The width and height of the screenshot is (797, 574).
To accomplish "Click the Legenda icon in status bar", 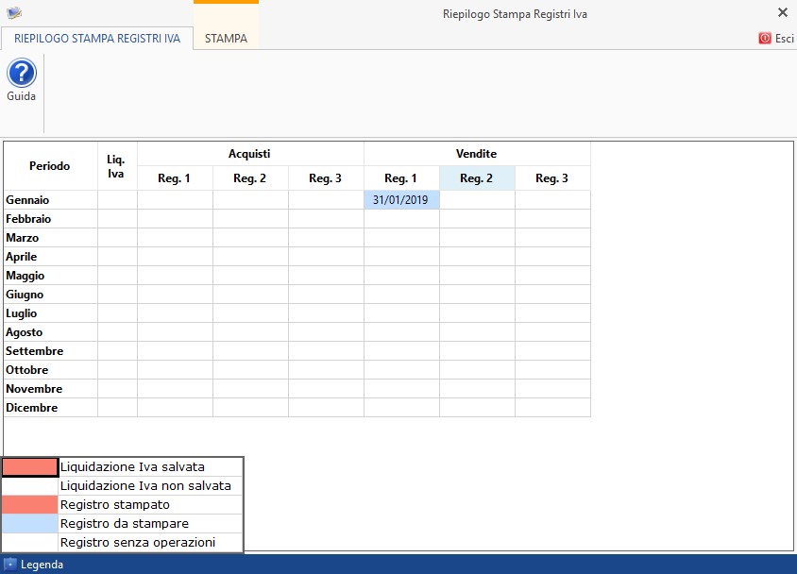I will point(9,565).
